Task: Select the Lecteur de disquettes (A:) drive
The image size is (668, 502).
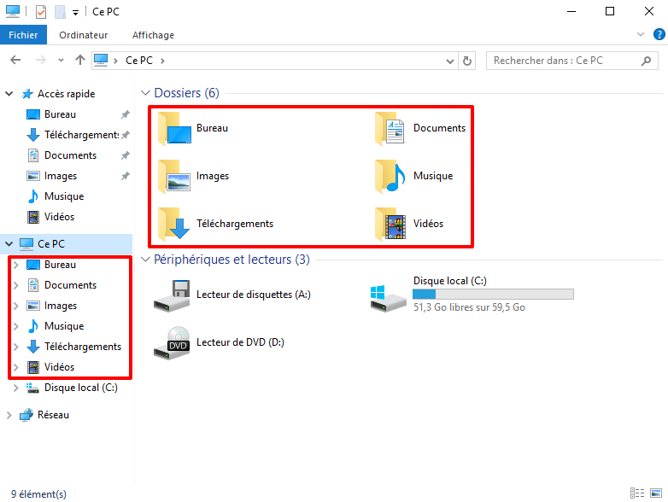Action: 232,295
